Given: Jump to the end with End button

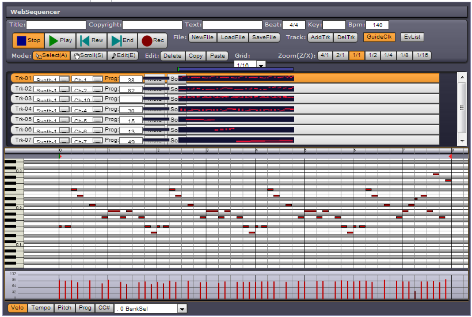Looking at the screenshot, I should [122, 40].
